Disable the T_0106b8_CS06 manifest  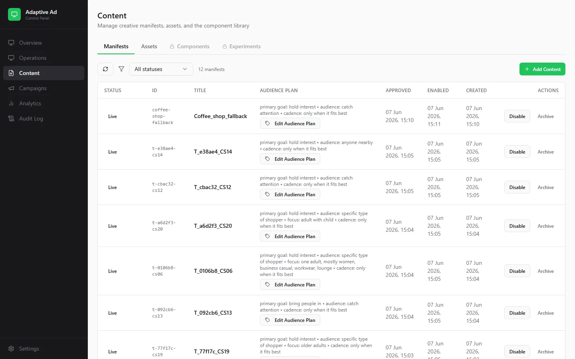[x=517, y=271]
